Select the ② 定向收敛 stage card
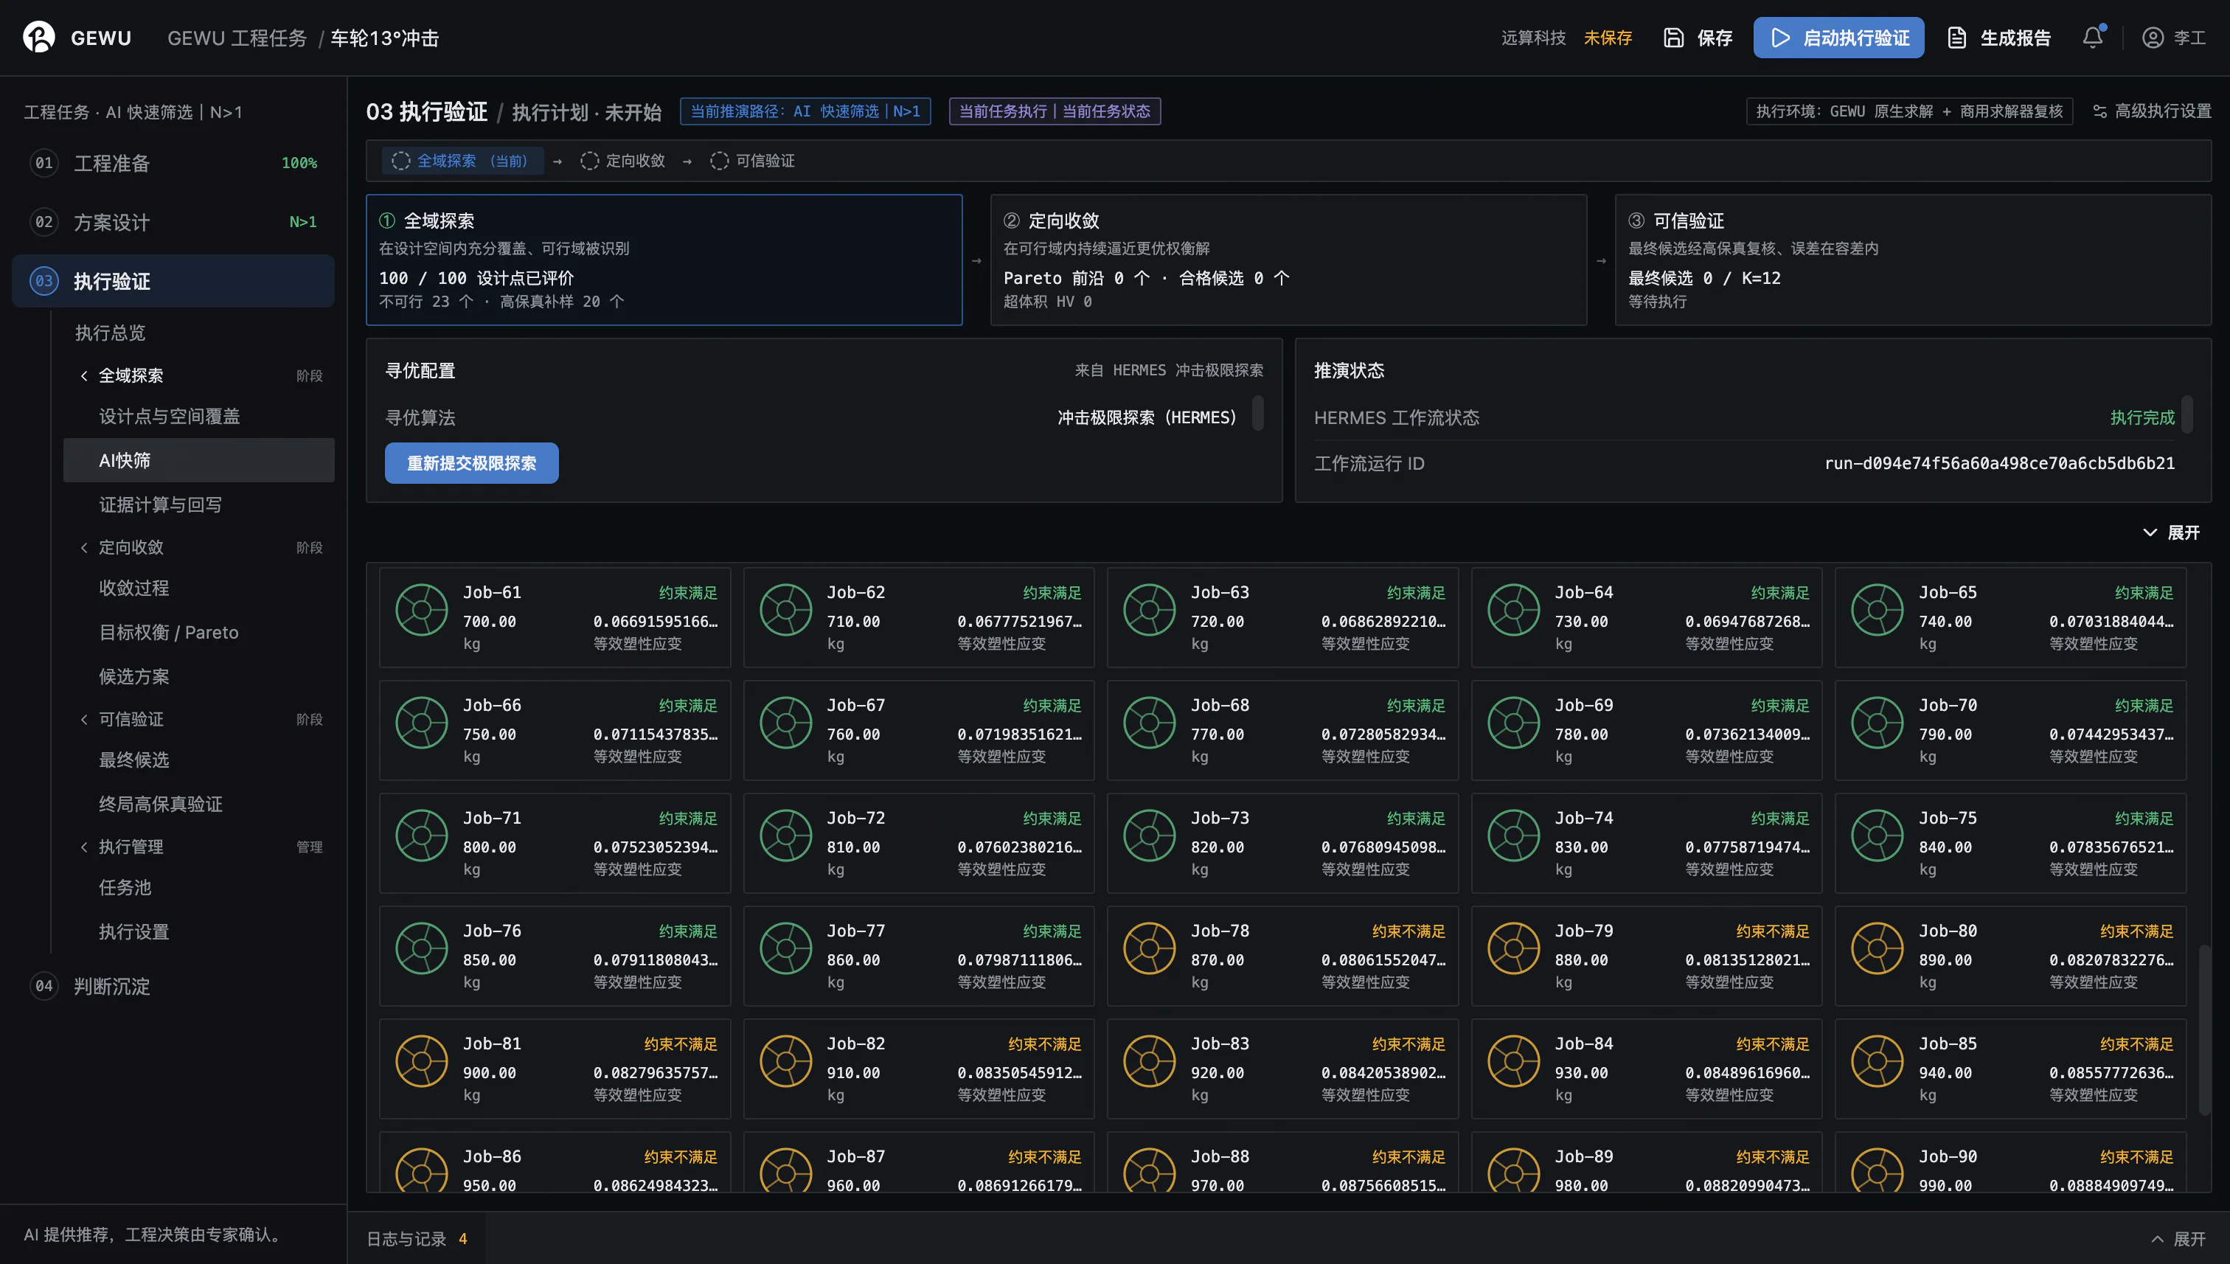 pyautogui.click(x=1288, y=260)
